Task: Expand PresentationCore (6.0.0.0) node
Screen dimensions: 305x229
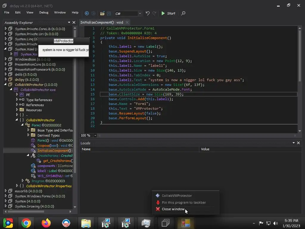Action: point(6,64)
